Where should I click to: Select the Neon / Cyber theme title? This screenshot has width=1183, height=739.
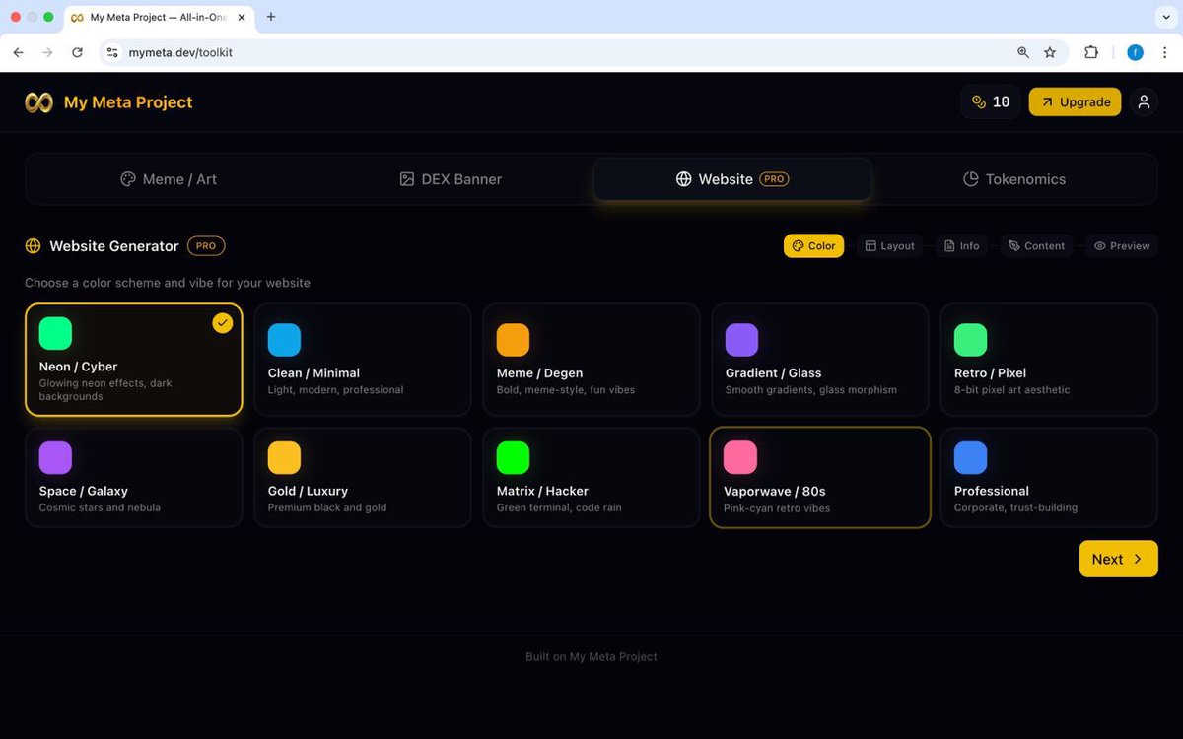tap(78, 367)
